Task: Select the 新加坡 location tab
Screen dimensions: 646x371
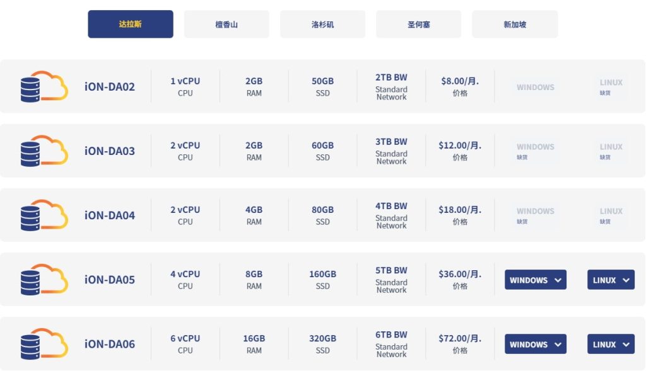Action: click(515, 25)
